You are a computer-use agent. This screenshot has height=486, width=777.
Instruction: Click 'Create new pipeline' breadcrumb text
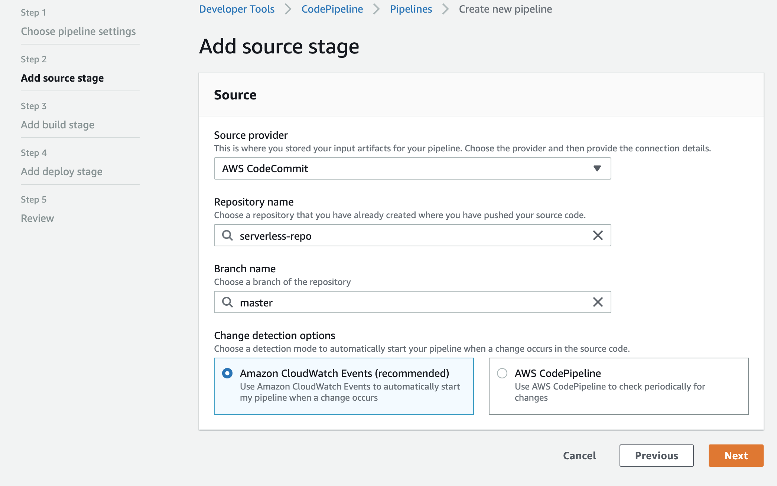[505, 9]
